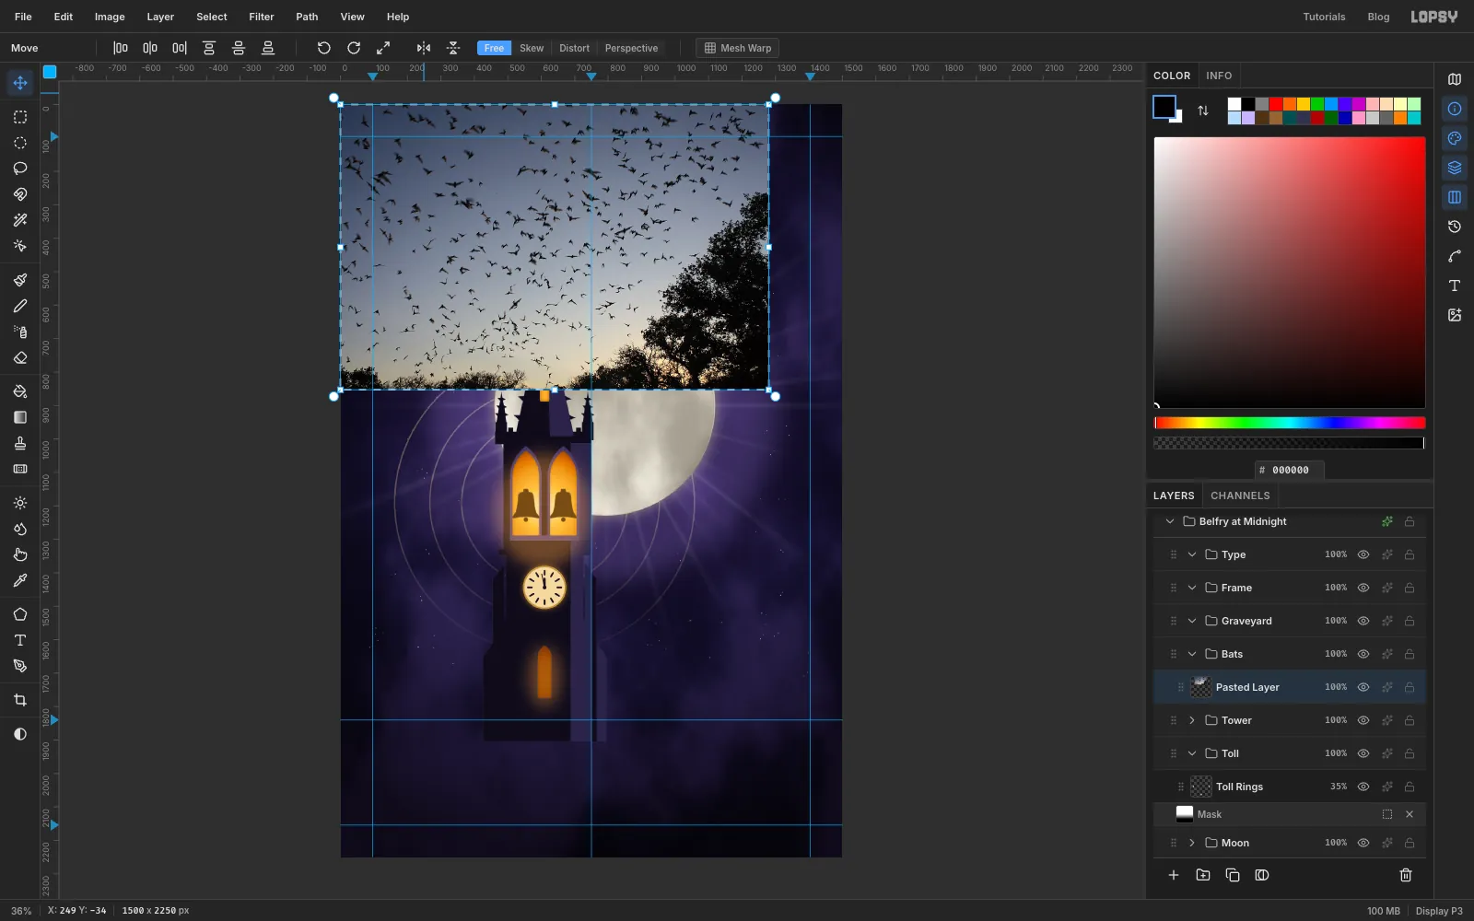
Task: Lock the Tower group
Action: point(1410,720)
